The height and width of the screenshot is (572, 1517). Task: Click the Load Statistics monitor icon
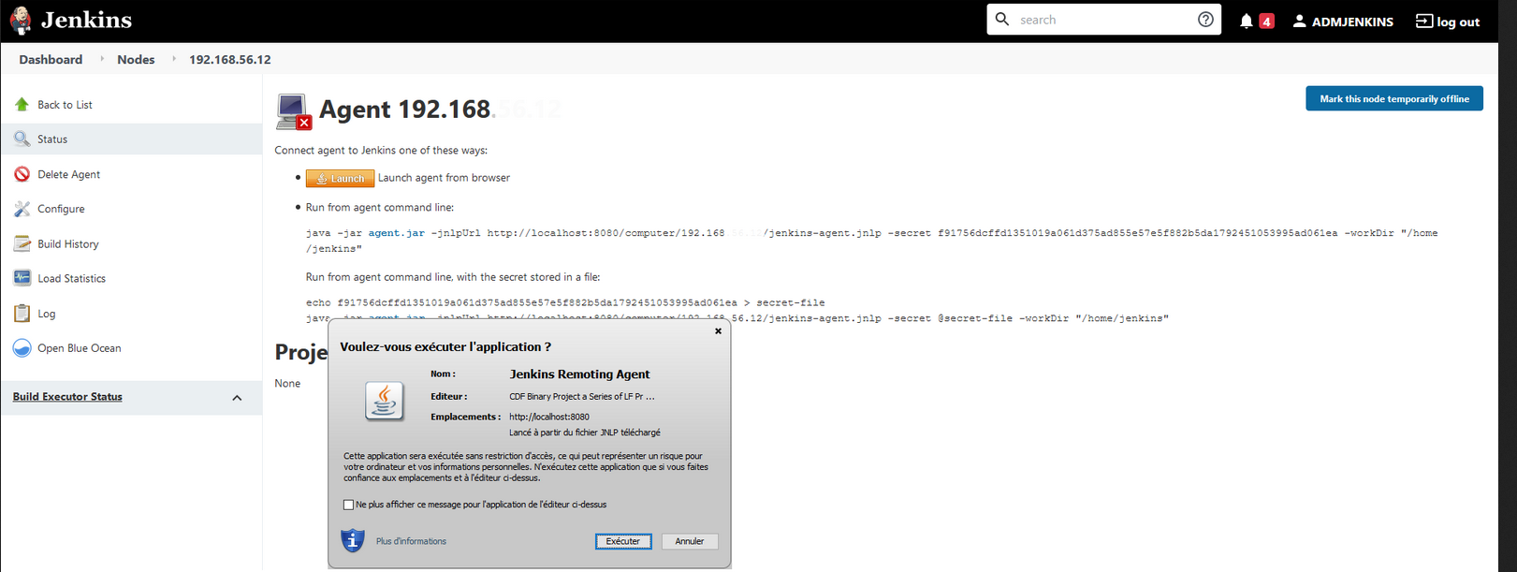pyautogui.click(x=22, y=278)
